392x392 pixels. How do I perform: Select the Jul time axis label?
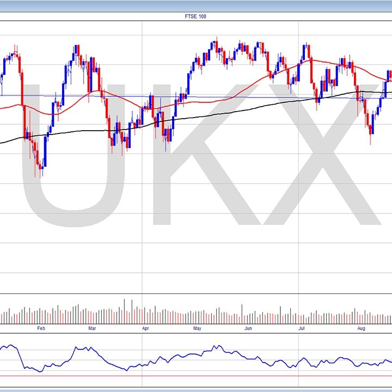tap(301, 329)
